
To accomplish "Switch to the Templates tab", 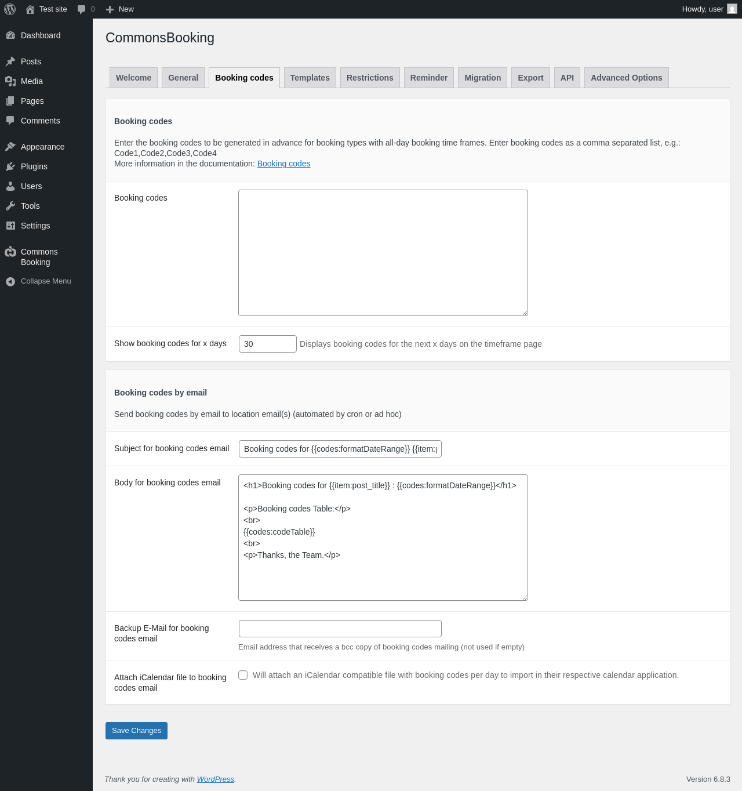I will pyautogui.click(x=310, y=78).
